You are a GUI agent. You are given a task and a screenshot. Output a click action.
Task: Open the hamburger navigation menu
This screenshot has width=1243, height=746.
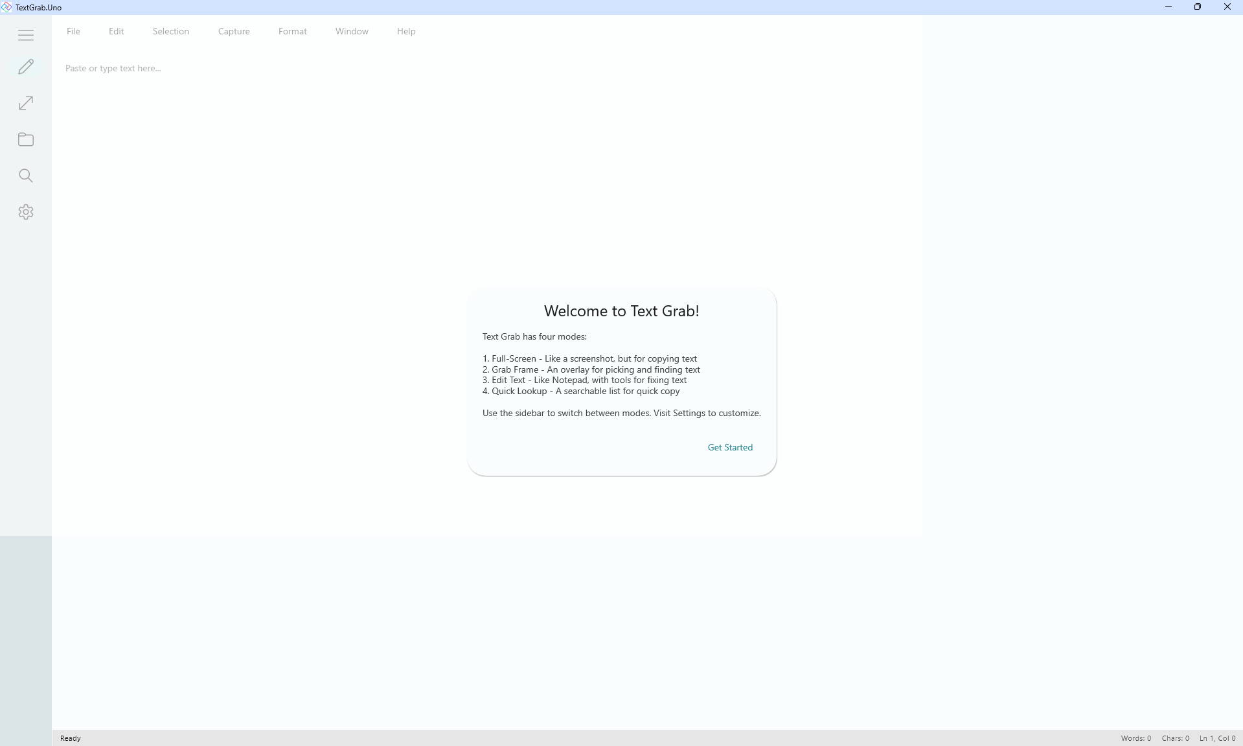(26, 35)
